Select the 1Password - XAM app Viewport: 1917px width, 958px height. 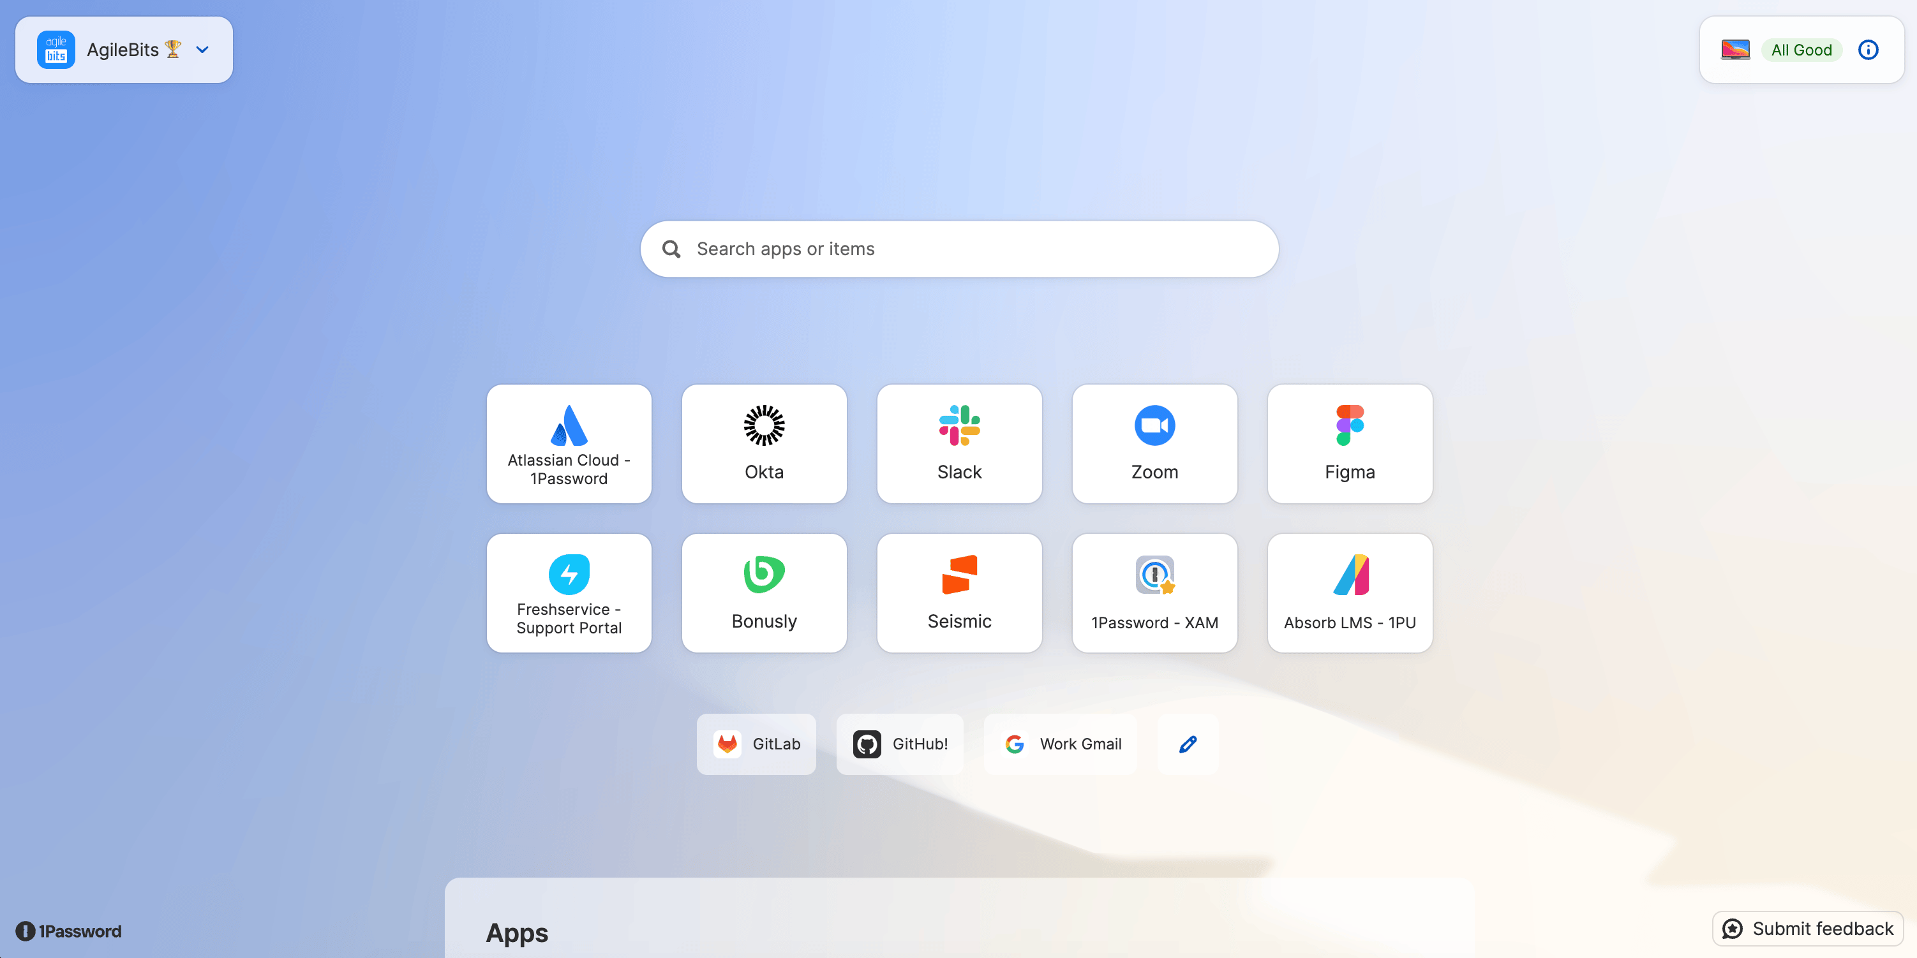tap(1154, 593)
